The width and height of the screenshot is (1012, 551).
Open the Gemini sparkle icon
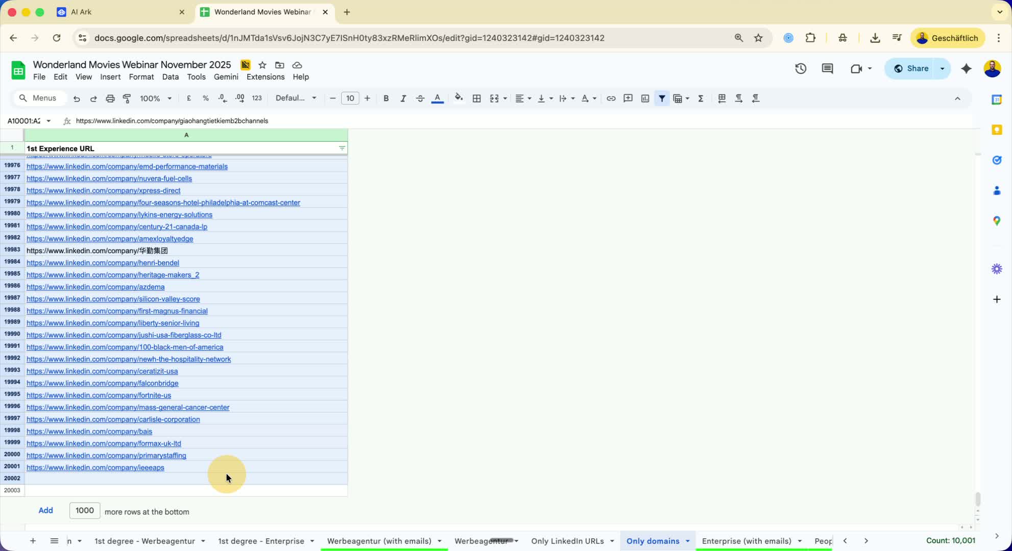(966, 68)
